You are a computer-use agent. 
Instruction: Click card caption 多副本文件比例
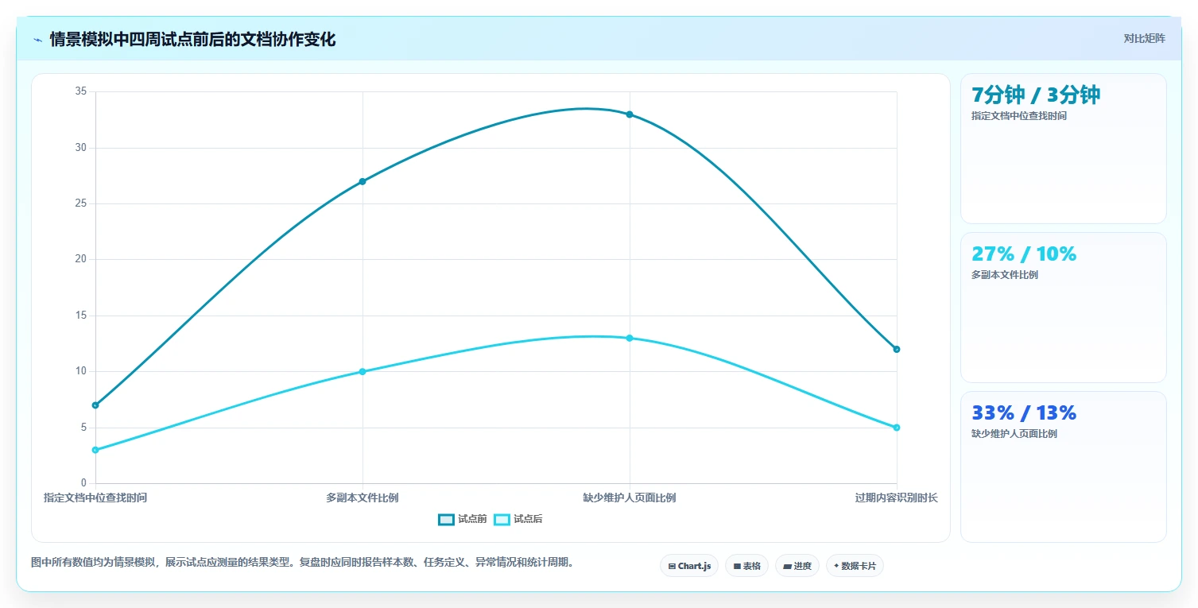click(1005, 275)
